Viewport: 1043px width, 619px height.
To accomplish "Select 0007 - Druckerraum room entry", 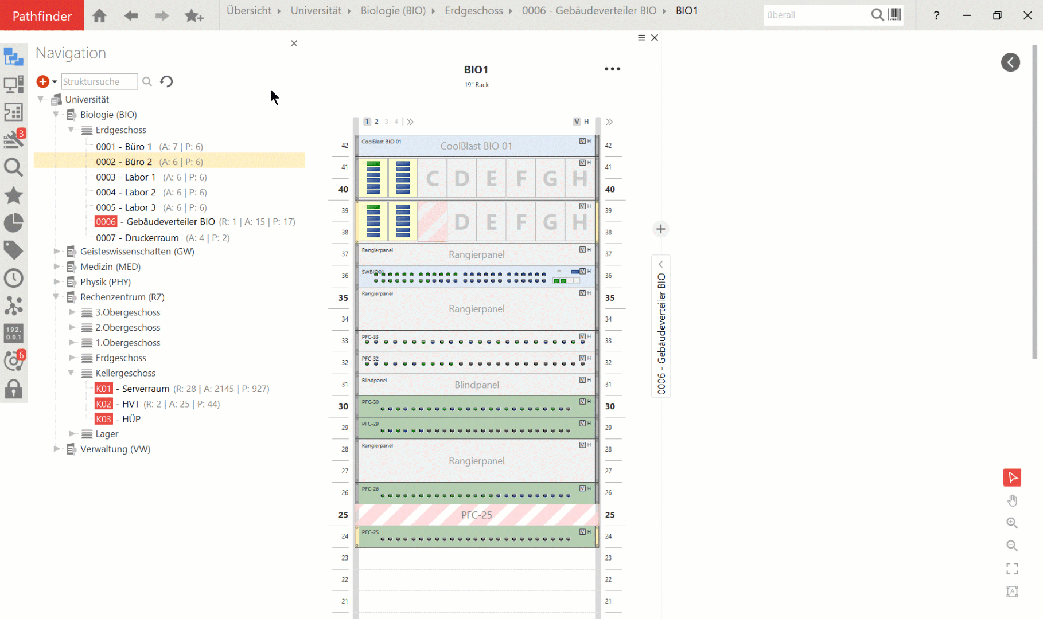I will click(137, 238).
